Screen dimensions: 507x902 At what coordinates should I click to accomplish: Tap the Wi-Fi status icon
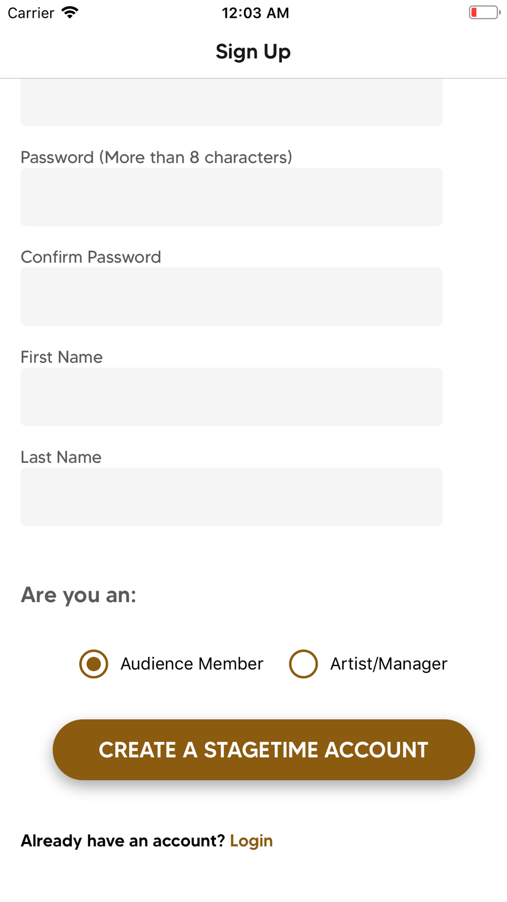[x=70, y=13]
